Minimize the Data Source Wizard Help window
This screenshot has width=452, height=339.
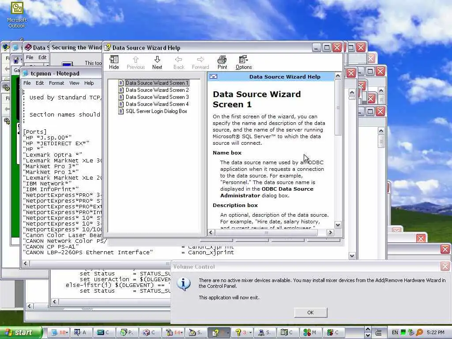(x=316, y=47)
